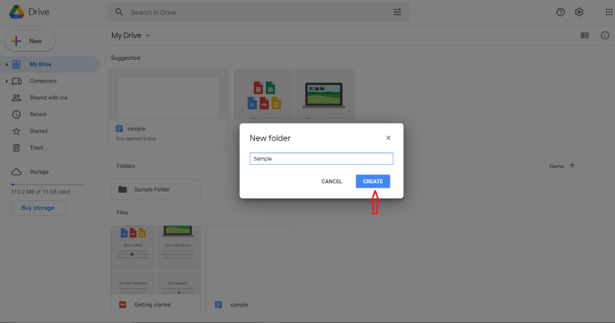
Task: Click the New folder dialog title
Action: click(x=270, y=138)
